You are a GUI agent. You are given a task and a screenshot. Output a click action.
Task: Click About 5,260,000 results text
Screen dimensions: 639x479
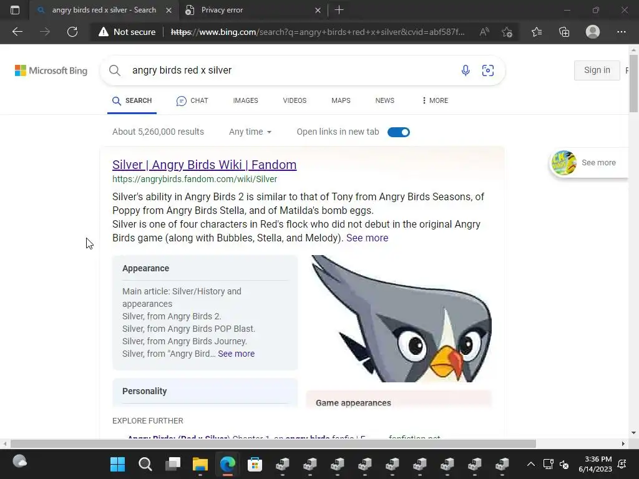[158, 132]
